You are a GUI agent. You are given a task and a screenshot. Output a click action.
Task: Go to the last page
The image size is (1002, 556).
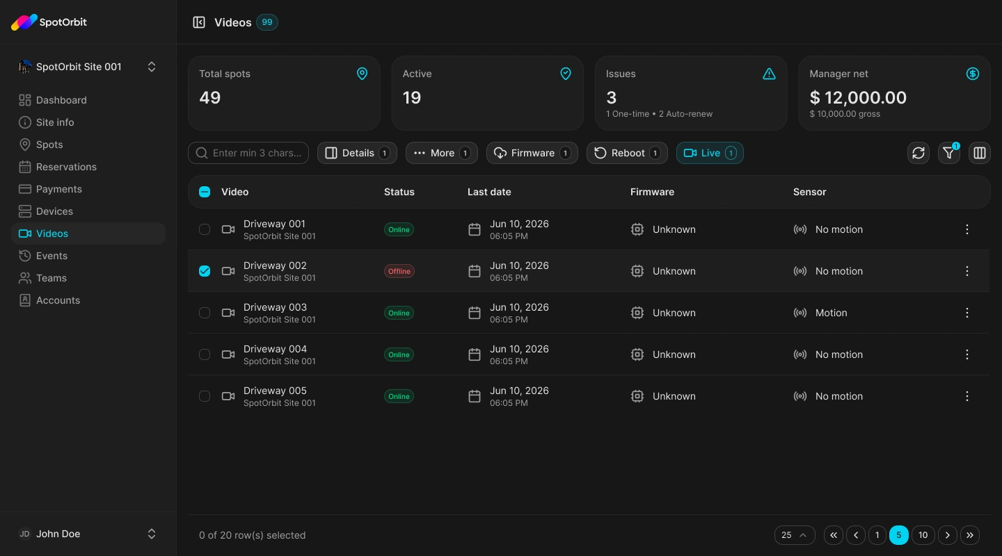point(970,535)
